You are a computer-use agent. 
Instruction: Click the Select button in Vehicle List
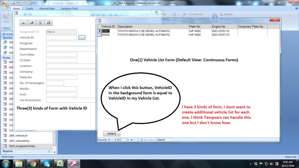112,134
